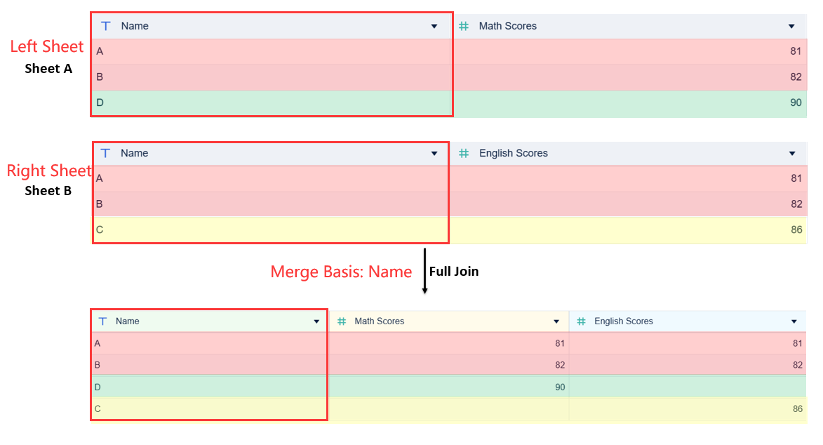This screenshot has width=823, height=445.
Task: Open the merged Math Scores column dropdown
Action: coord(557,321)
